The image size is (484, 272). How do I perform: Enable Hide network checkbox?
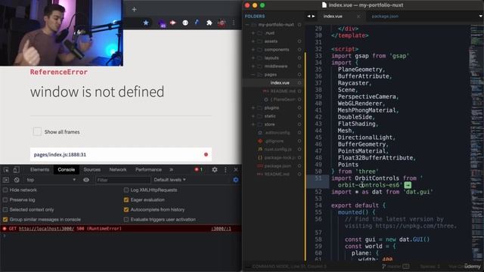coord(5,190)
